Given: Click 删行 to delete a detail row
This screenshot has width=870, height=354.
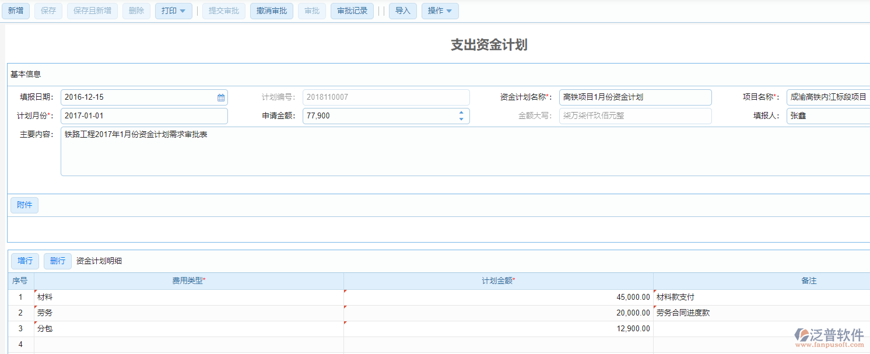Looking at the screenshot, I should (57, 261).
